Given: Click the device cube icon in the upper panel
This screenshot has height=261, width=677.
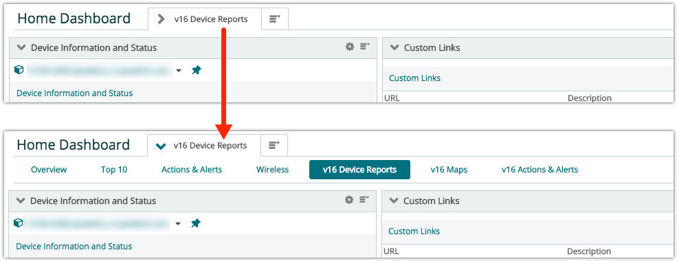Looking at the screenshot, I should click(19, 70).
